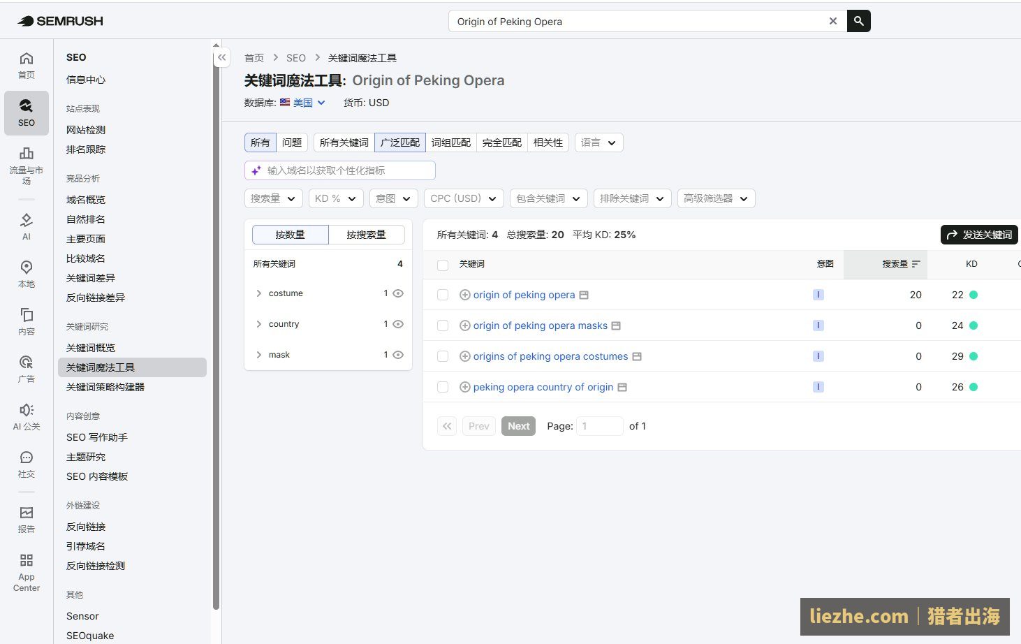
Task: Add 'origin of peking opera' via plus icon
Action: coord(464,295)
